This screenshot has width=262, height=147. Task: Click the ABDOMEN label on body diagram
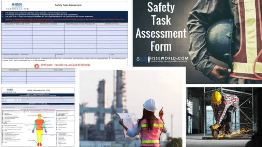pyautogui.click(x=51, y=128)
